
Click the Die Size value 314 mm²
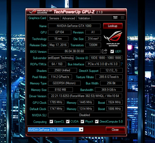click(93, 38)
